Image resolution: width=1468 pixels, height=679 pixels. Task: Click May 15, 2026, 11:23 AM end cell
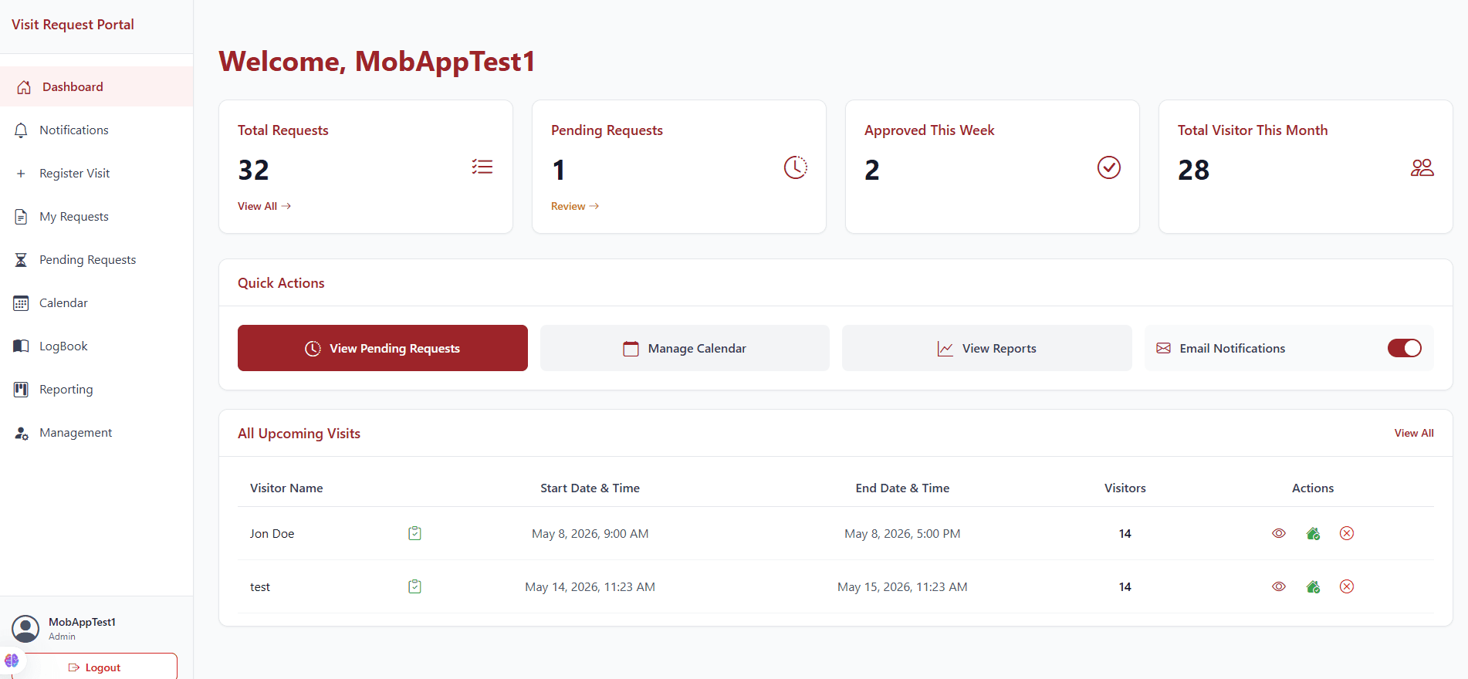coord(902,587)
